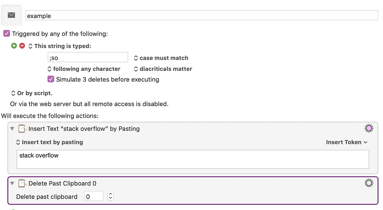Open the following any character dropdown
This screenshot has width=383, height=210.
[x=84, y=69]
